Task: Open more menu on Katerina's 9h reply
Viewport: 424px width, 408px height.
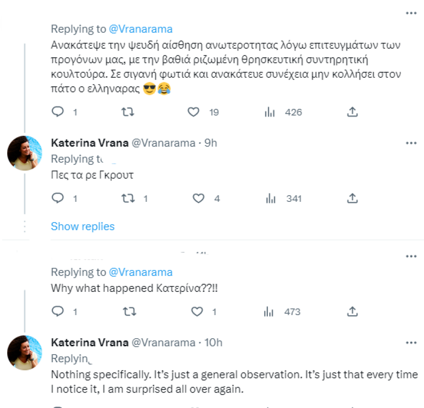Action: point(411,143)
